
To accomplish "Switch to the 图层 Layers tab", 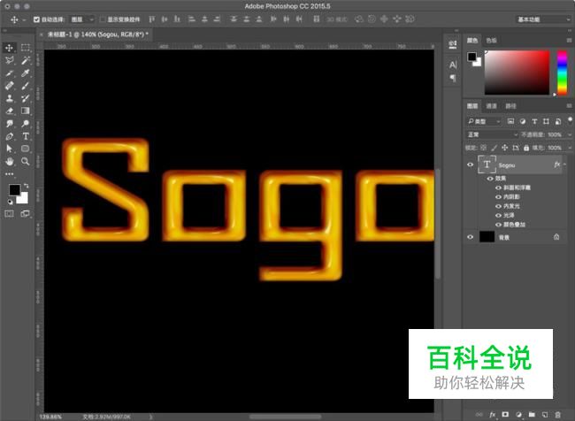I will [472, 106].
